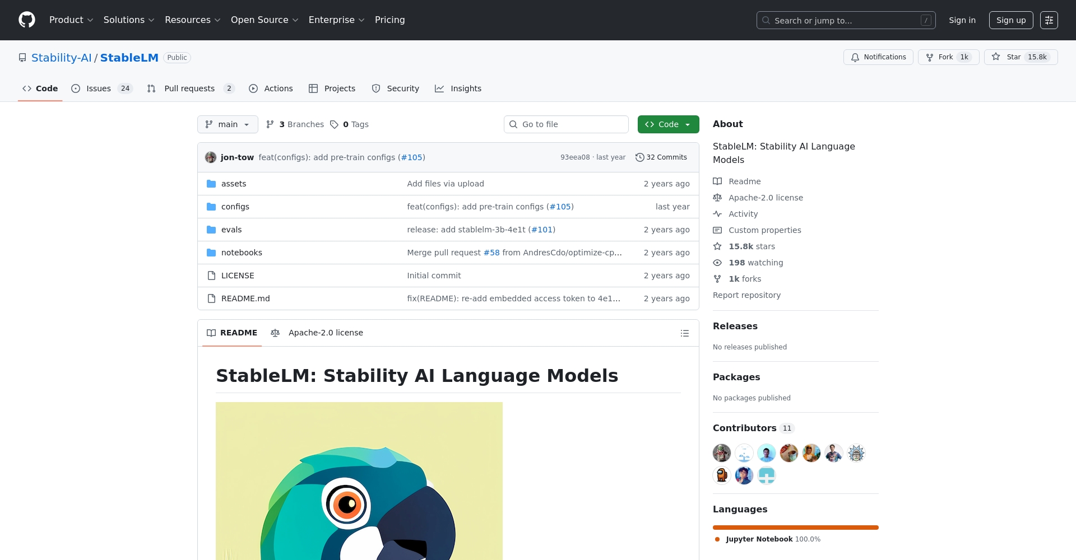Click the scale icon beside Apache-2.0 license in About
Viewport: 1076px width, 560px height.
[717, 198]
